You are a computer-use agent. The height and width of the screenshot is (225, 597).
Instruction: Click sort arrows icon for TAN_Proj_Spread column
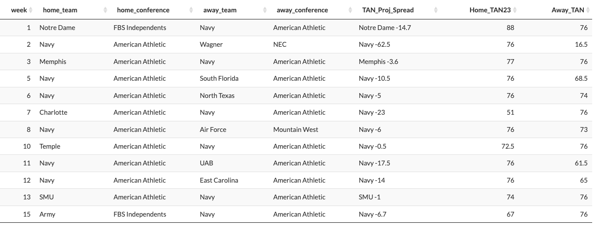click(x=436, y=10)
